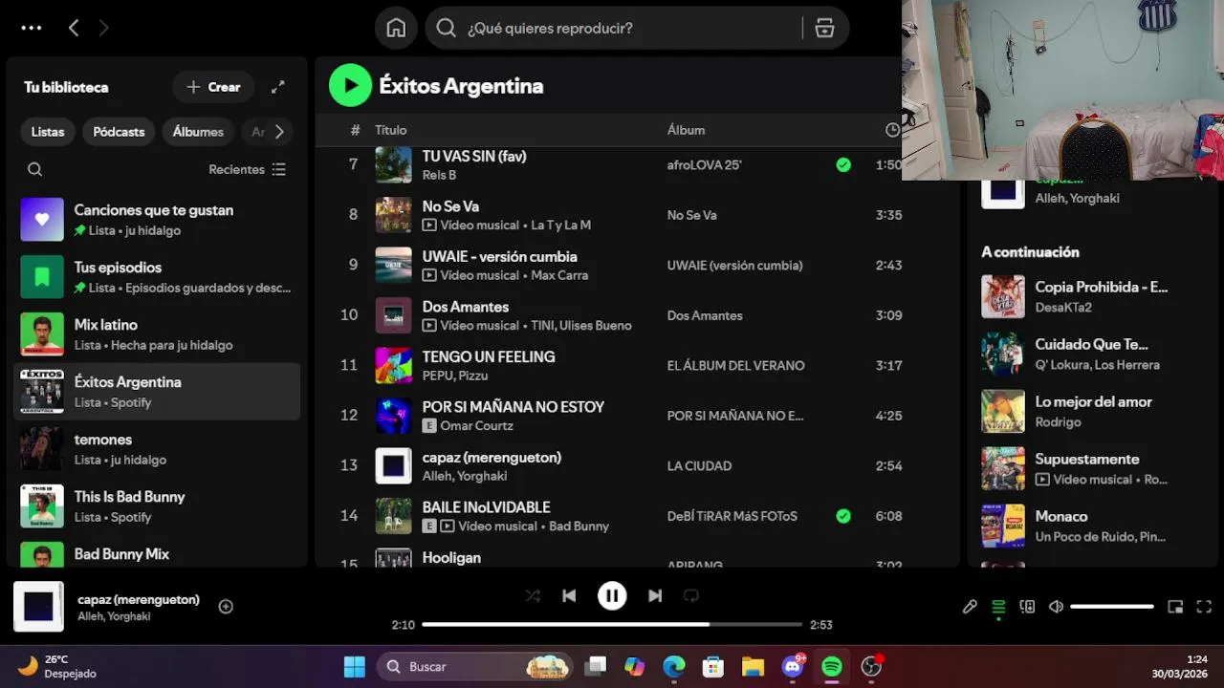The width and height of the screenshot is (1224, 688).
Task: Click the Hooligan track cover thumbnail
Action: point(393,557)
